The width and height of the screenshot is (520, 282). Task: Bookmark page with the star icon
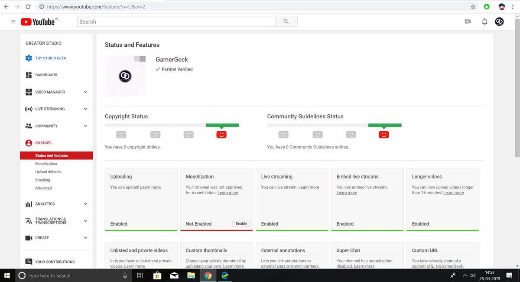[473, 7]
